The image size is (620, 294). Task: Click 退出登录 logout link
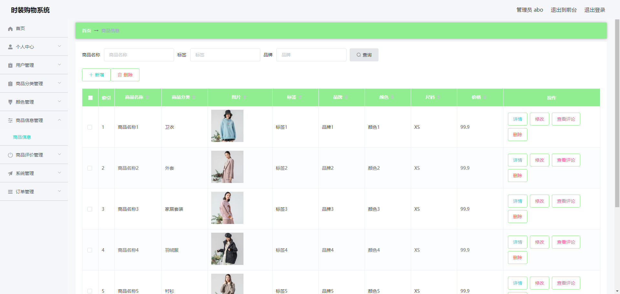tap(595, 10)
